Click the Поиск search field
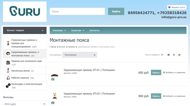The image size is (190, 106). pyautogui.click(x=77, y=11)
